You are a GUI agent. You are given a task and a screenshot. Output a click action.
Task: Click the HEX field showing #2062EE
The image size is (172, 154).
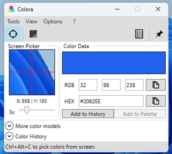click(111, 101)
